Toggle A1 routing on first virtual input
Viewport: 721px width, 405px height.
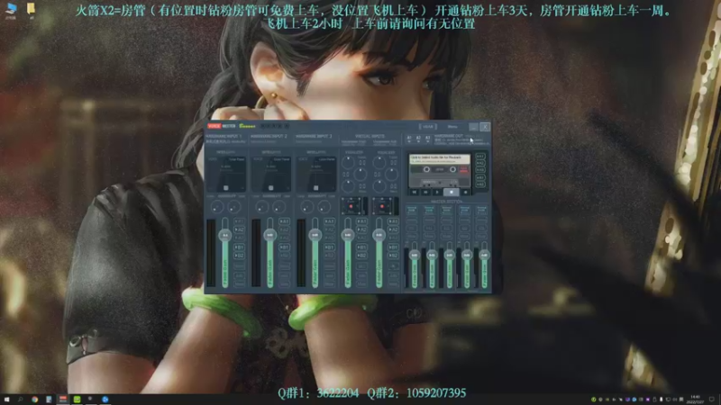pyautogui.click(x=362, y=221)
